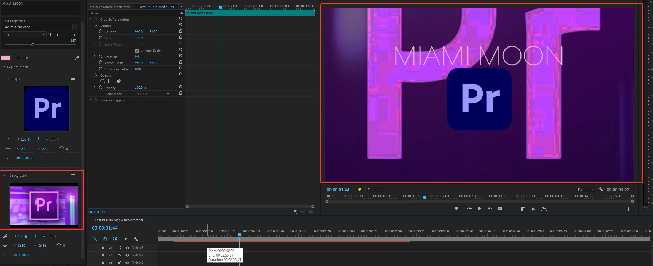Create ellipse mask under Opacity
This screenshot has height=266, width=653.
point(103,81)
